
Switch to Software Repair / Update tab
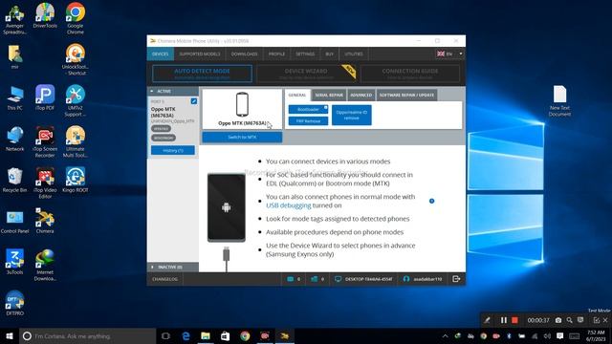point(406,95)
